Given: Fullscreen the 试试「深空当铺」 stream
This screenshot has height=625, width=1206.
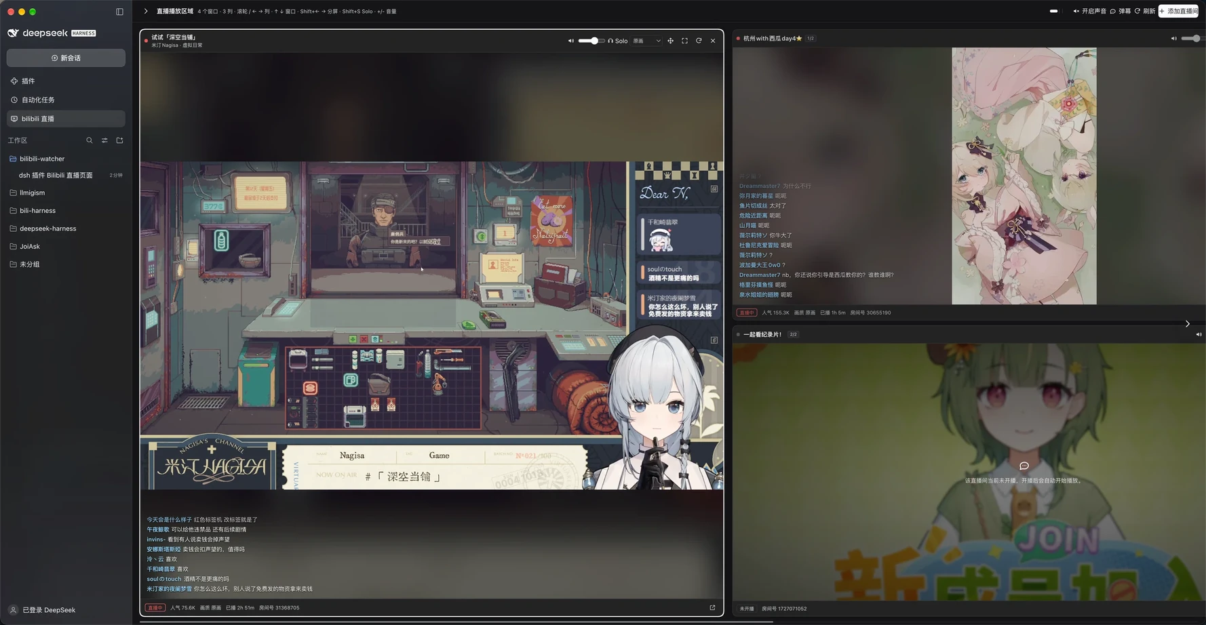Looking at the screenshot, I should [684, 41].
